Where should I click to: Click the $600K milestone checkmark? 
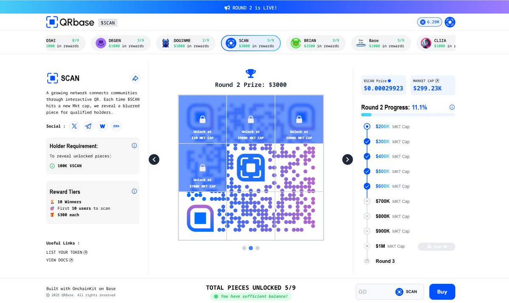click(367, 186)
